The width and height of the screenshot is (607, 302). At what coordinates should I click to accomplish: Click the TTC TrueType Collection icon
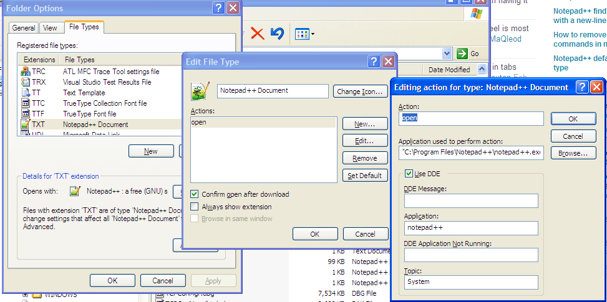[26, 103]
